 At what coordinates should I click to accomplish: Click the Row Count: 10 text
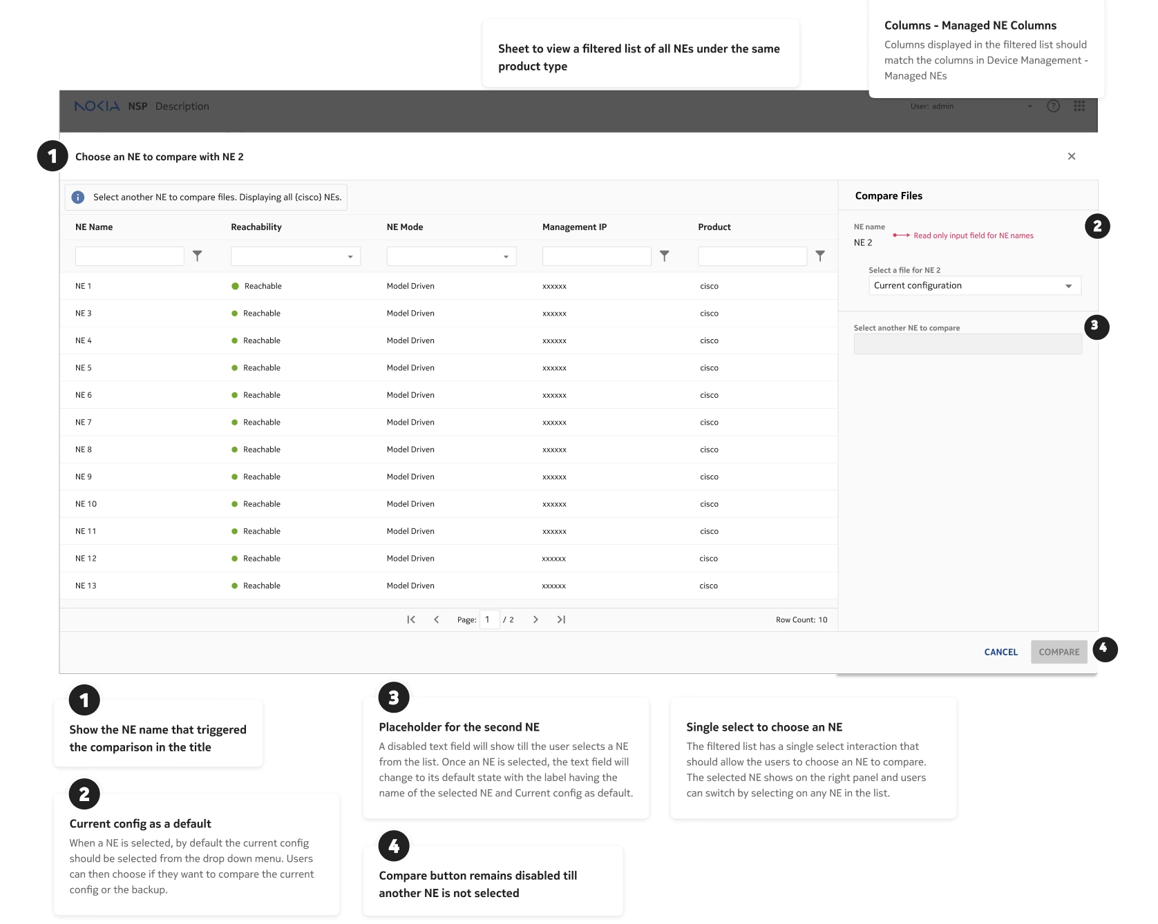point(801,620)
